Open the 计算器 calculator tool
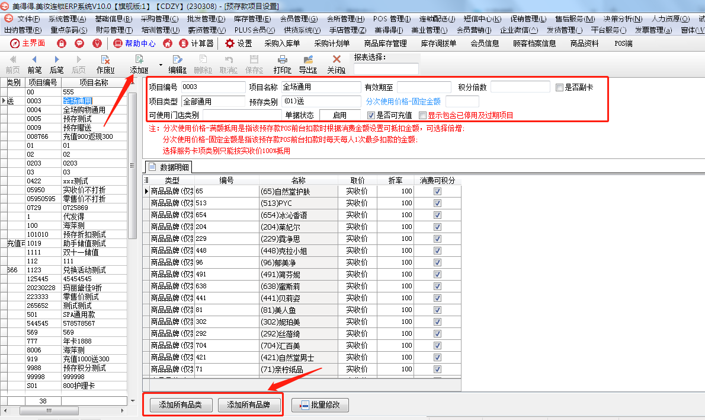 (196, 43)
